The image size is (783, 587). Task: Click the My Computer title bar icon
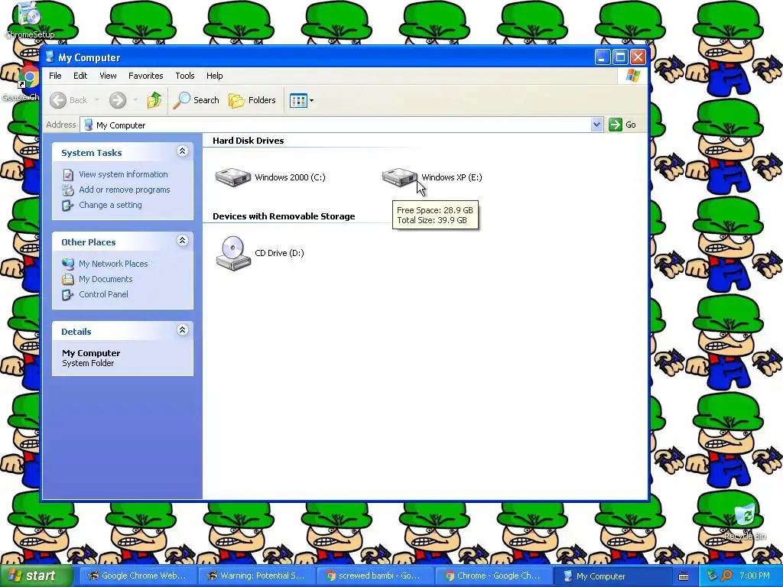50,57
